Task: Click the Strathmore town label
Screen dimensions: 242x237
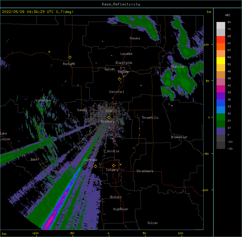Action: click(145, 171)
